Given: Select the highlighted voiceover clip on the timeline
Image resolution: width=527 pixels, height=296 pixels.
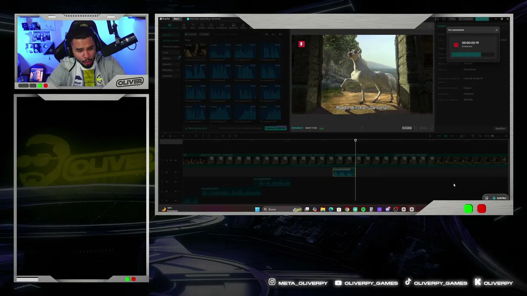Looking at the screenshot, I should (x=344, y=172).
